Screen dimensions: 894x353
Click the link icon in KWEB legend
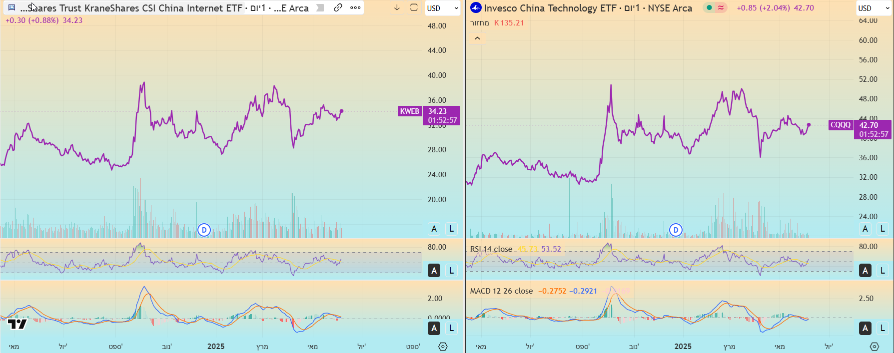tap(338, 7)
